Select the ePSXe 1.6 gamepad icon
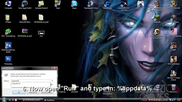Screen dimensions: 182x102 [x=140, y=5]
